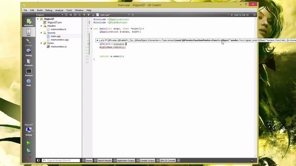
Task: Toggle the left sidebar visibility
Action: click(x=38, y=160)
